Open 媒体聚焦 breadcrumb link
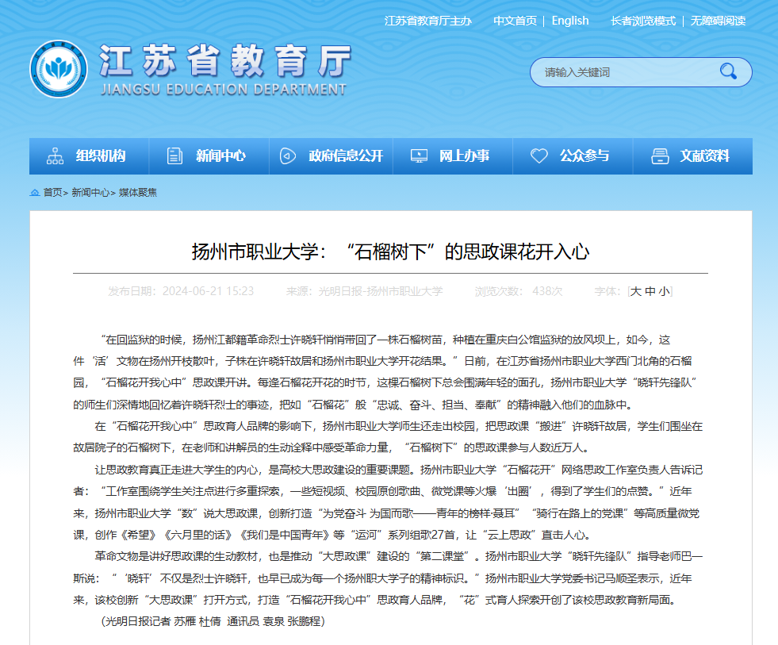Viewport: 778px width, 645px height. 138,193
